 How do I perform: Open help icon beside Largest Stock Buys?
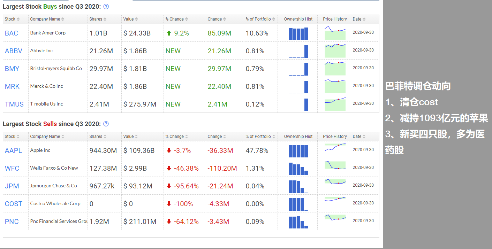pos(106,7)
